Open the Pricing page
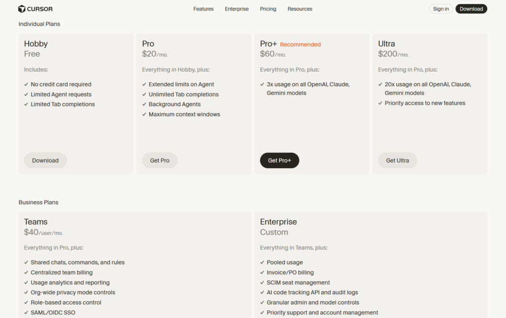 (268, 8)
